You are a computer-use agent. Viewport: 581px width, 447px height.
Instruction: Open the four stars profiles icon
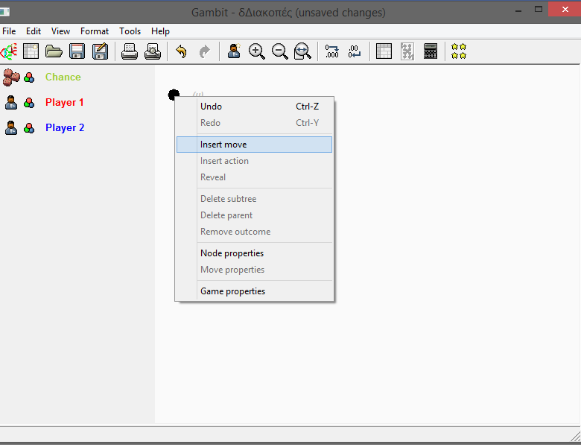click(x=459, y=51)
